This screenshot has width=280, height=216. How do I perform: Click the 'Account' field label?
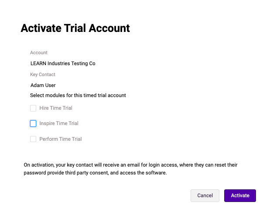coord(39,52)
